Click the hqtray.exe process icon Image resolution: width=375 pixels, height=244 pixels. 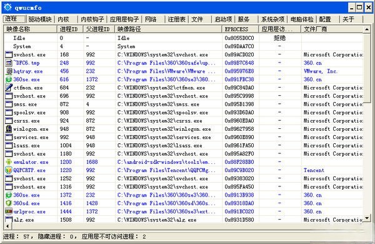point(9,71)
